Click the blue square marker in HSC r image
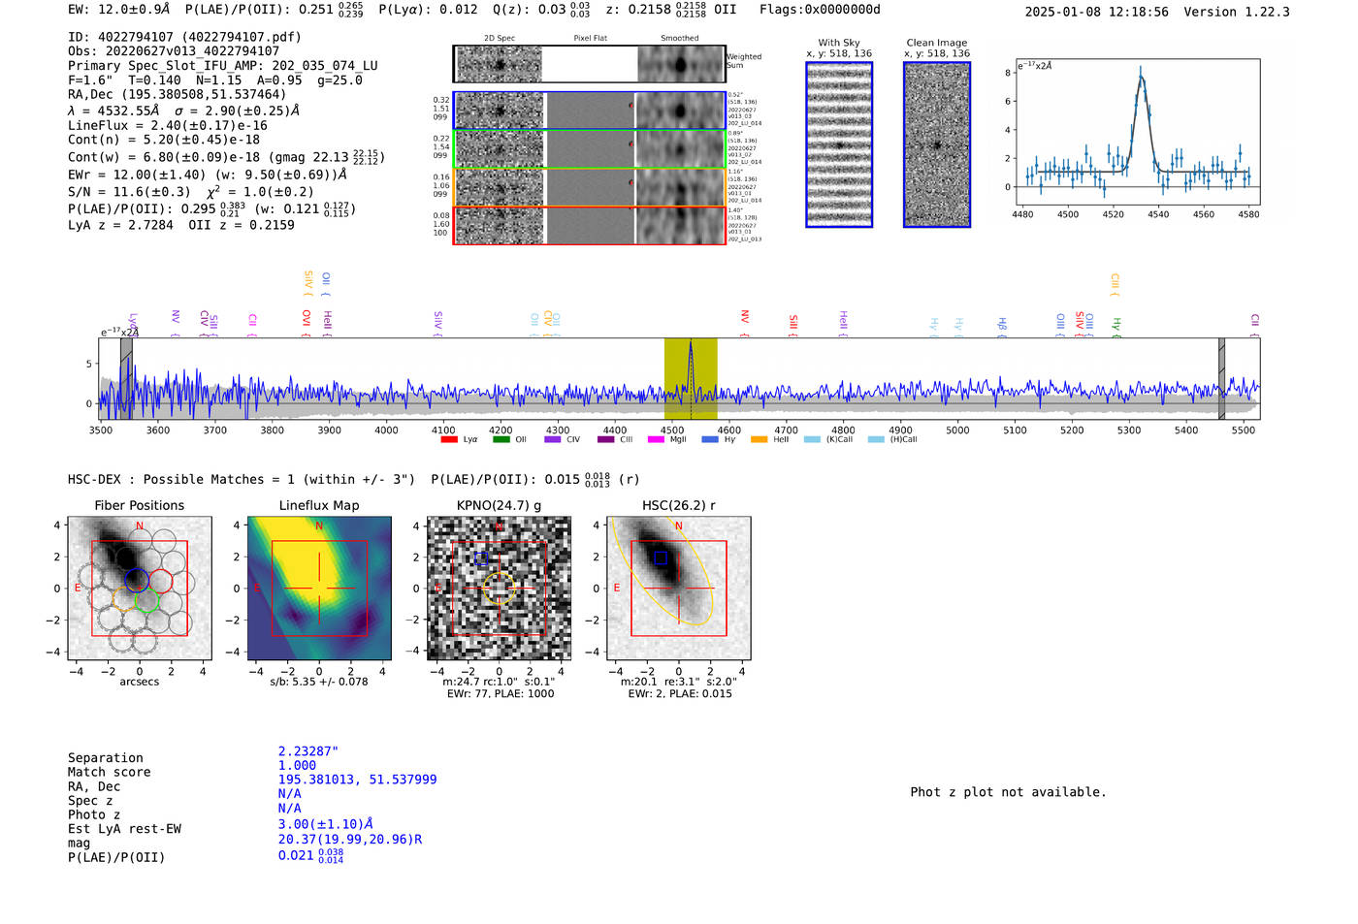Image resolution: width=1358 pixels, height=924 pixels. click(x=661, y=558)
